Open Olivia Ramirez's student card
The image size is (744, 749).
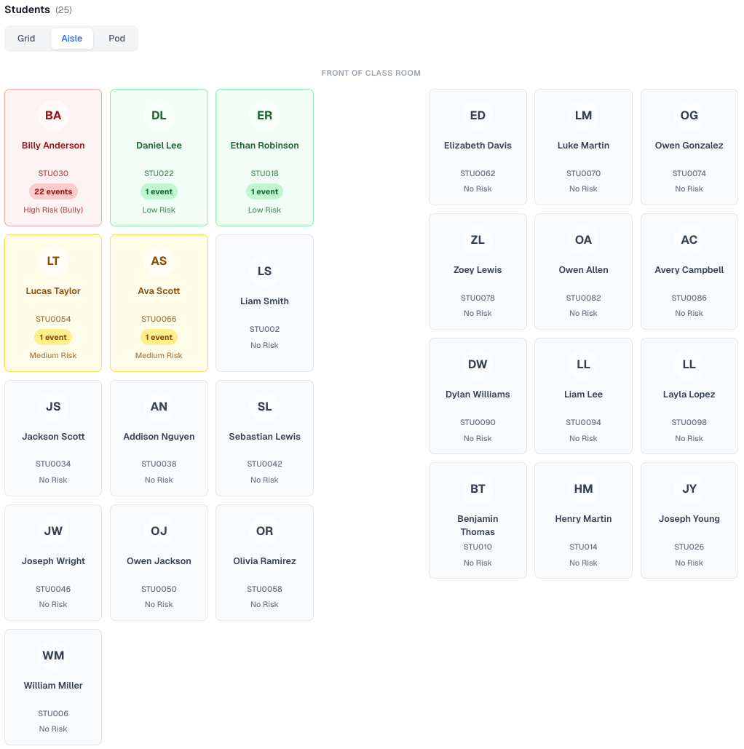tap(264, 562)
